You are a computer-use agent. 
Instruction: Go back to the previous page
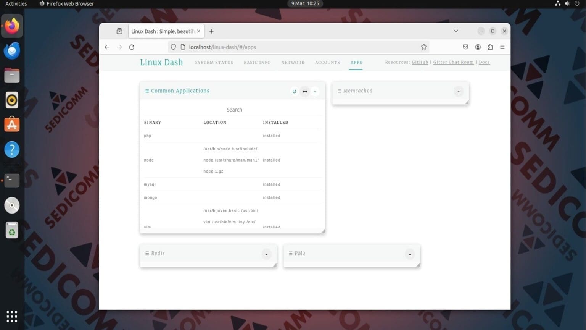click(107, 47)
